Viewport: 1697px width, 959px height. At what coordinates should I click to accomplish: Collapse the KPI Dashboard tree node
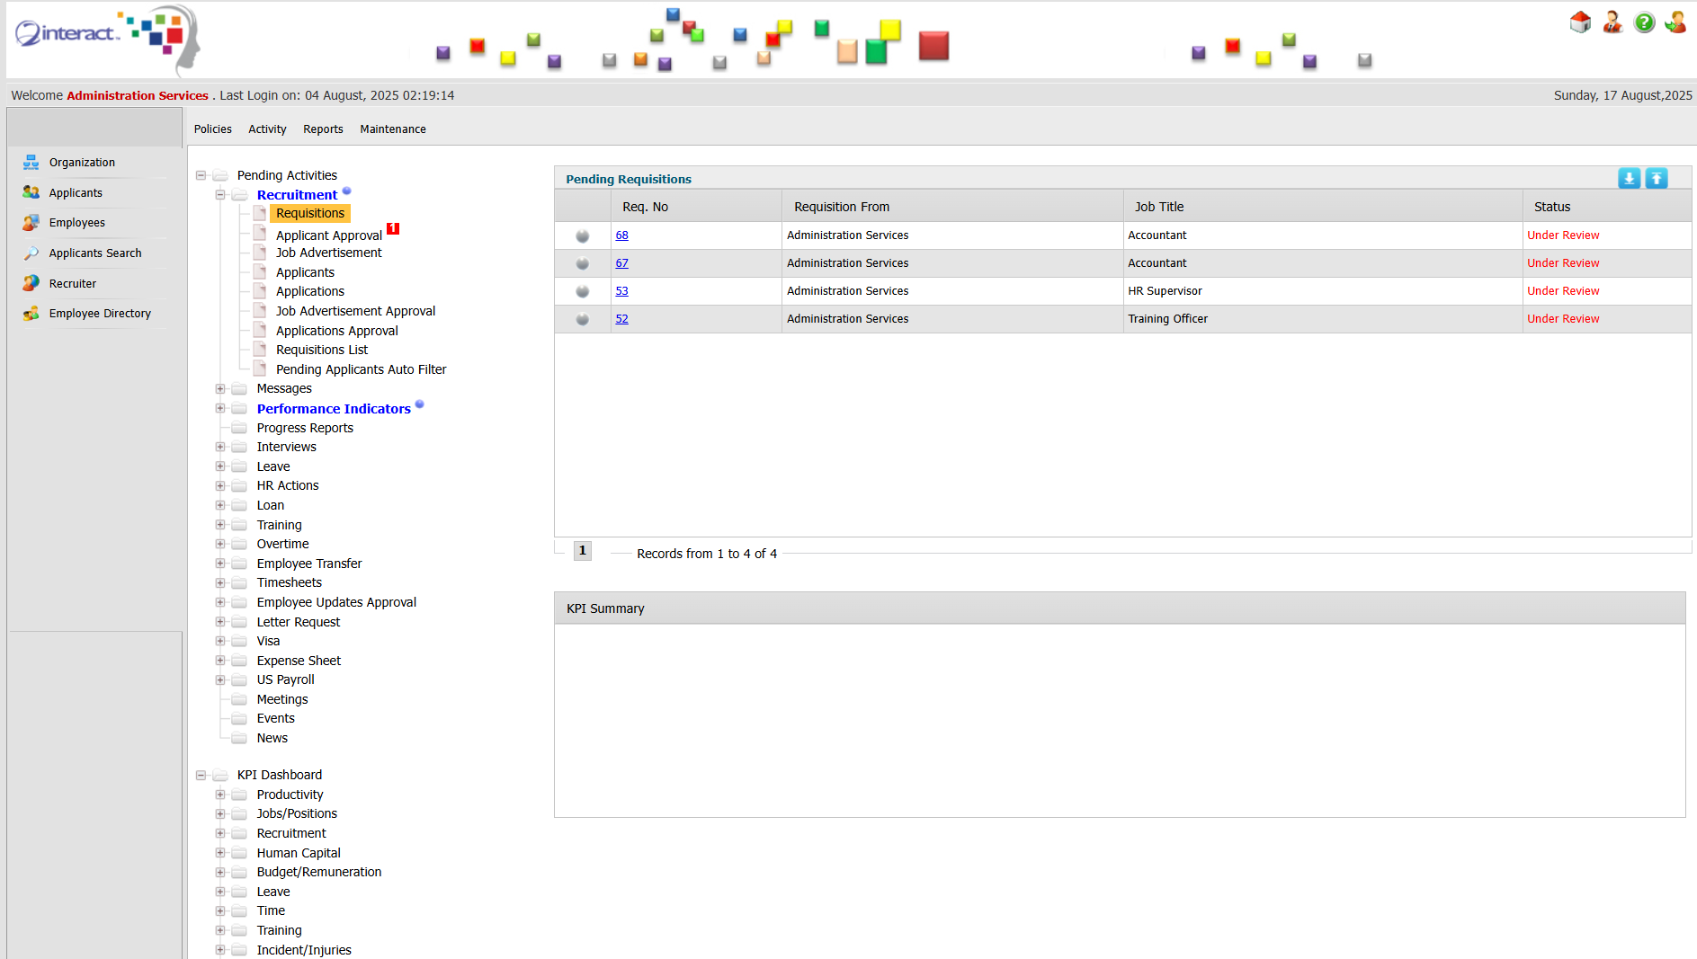click(x=201, y=775)
